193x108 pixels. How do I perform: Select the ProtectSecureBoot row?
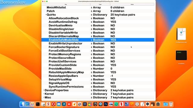[98, 58]
